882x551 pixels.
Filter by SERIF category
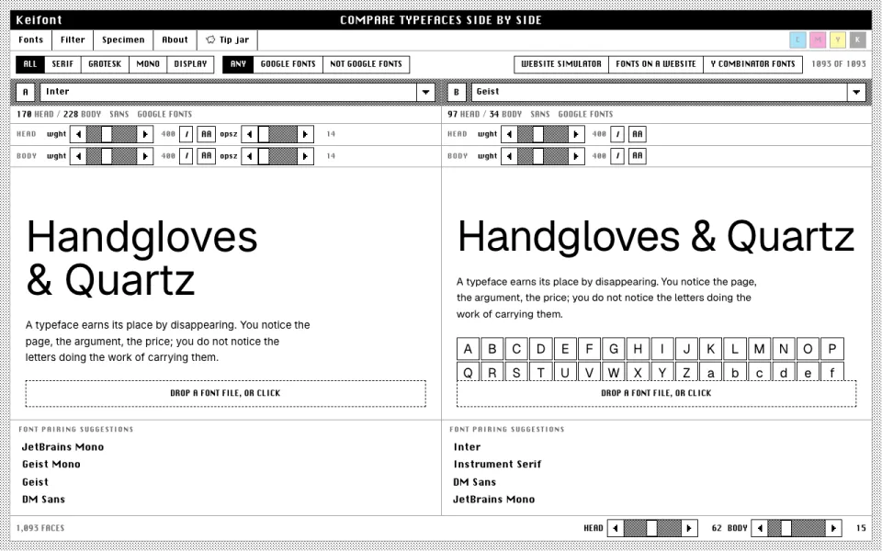click(x=62, y=64)
